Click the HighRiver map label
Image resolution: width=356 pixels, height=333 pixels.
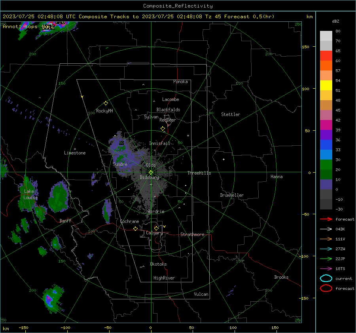pos(164,278)
